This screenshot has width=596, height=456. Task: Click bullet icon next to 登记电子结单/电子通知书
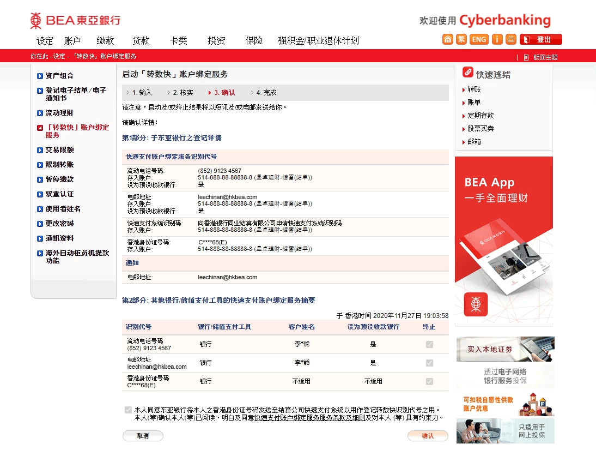point(40,91)
